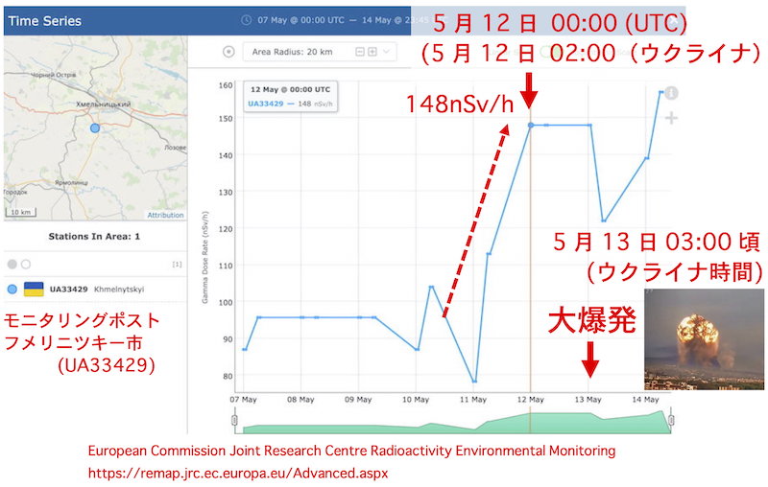Click the UA33429 label in the chart tooltip
This screenshot has height=487, width=768.
pos(266,104)
